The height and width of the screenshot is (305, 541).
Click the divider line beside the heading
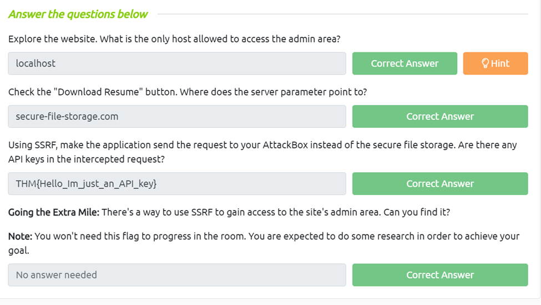344,14
